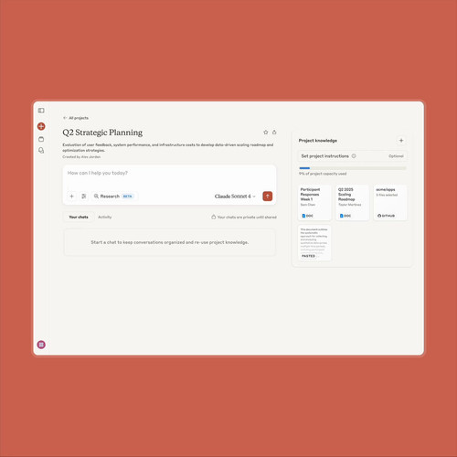Image resolution: width=457 pixels, height=457 pixels.
Task: Open the share lock icon beside the star
Action: 274,133
